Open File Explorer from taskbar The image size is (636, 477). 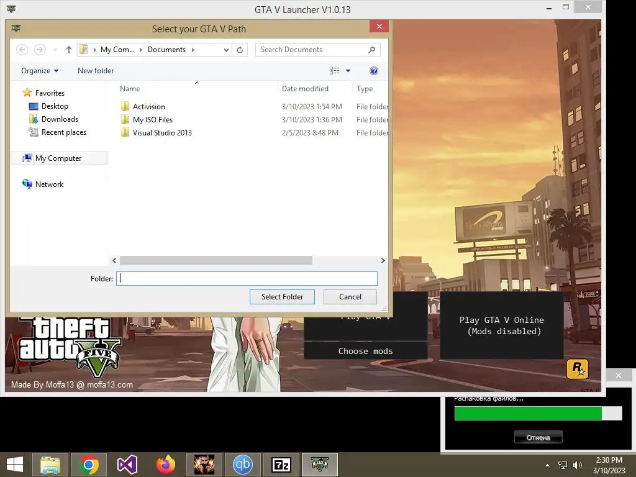(x=50, y=465)
